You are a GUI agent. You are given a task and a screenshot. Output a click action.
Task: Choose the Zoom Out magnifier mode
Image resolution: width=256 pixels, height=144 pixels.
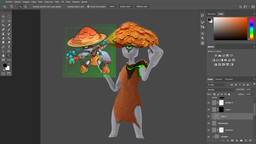coord(25,7)
